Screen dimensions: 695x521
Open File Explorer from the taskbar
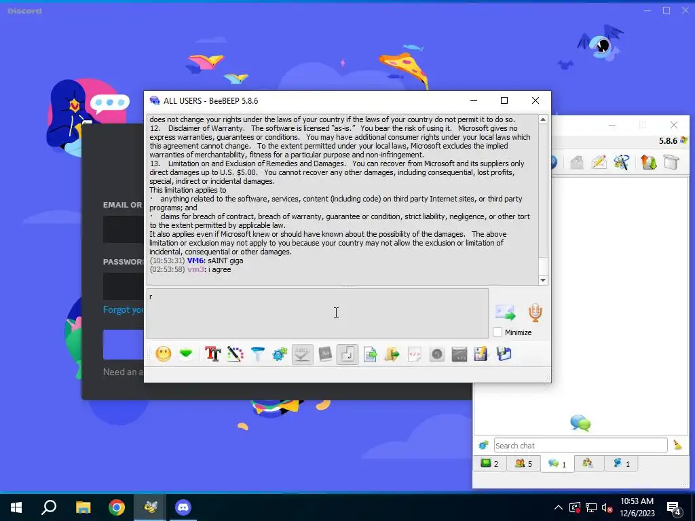(83, 507)
